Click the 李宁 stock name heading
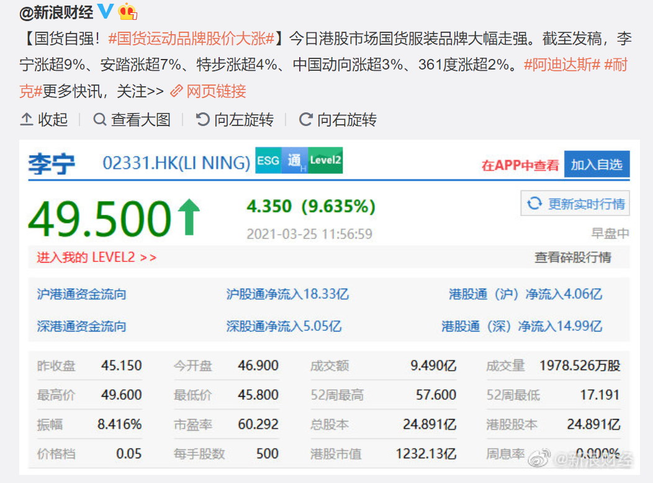 [52, 164]
